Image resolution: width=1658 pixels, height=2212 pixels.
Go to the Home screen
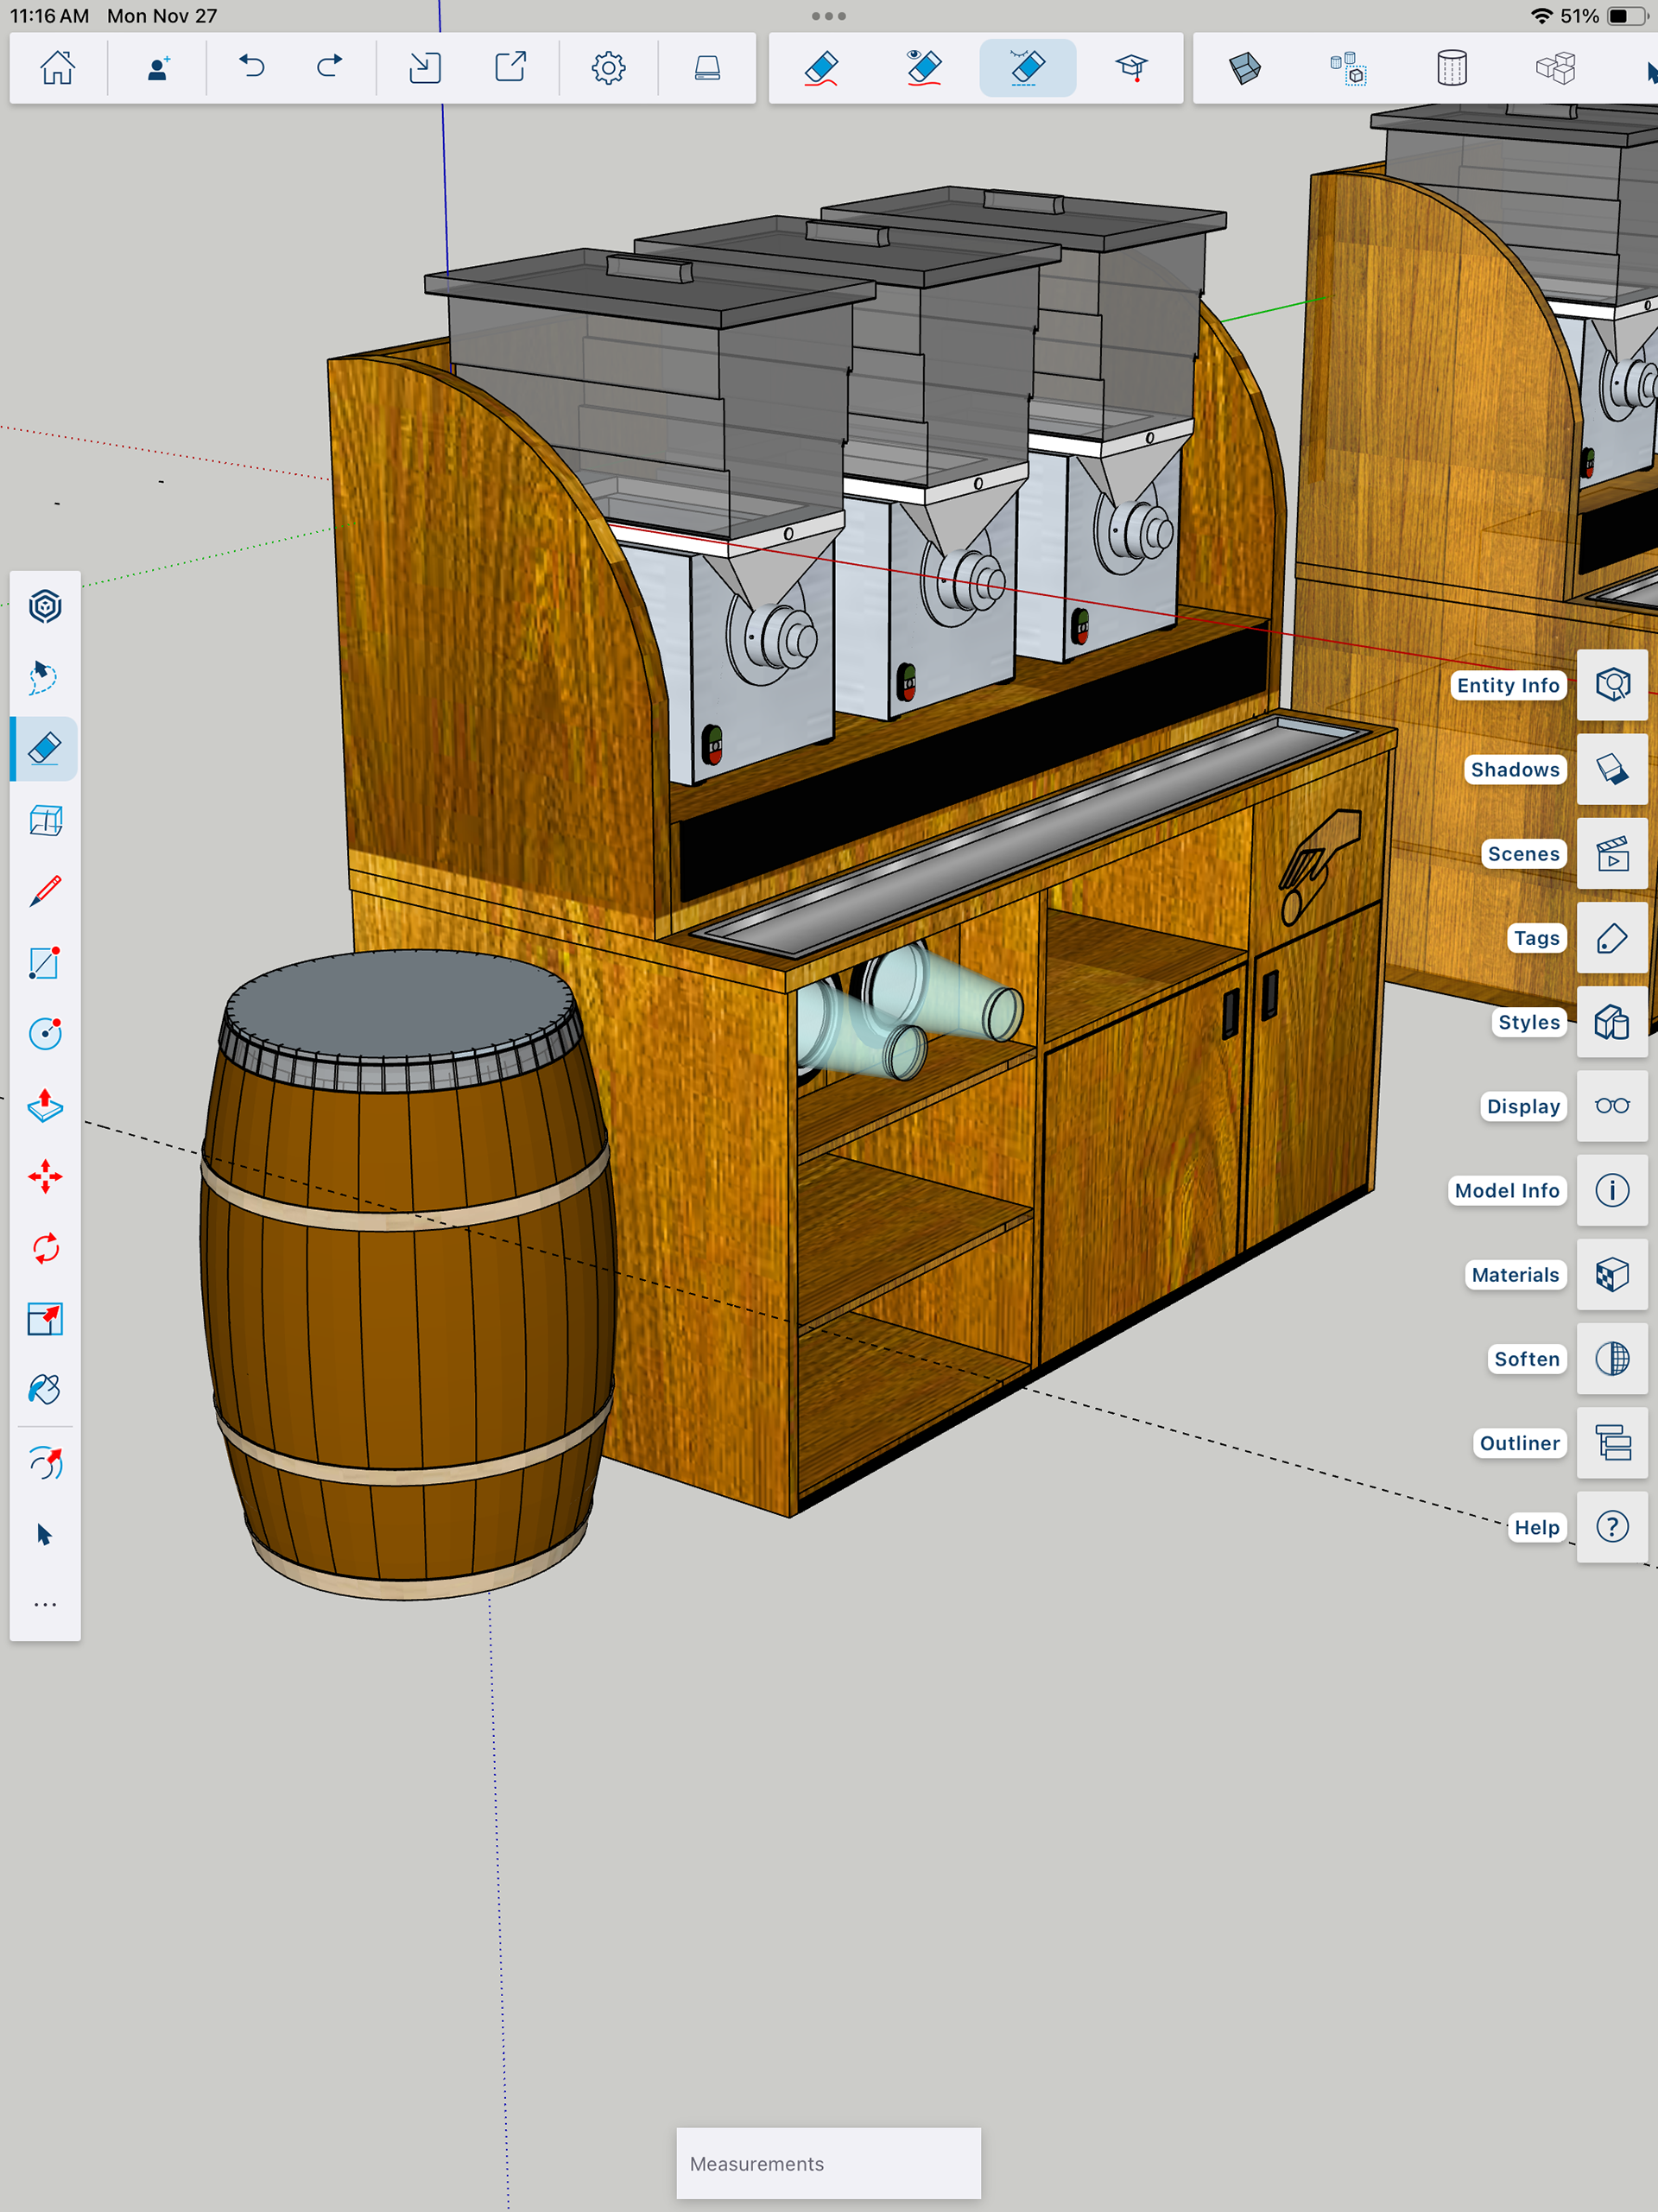click(x=57, y=68)
